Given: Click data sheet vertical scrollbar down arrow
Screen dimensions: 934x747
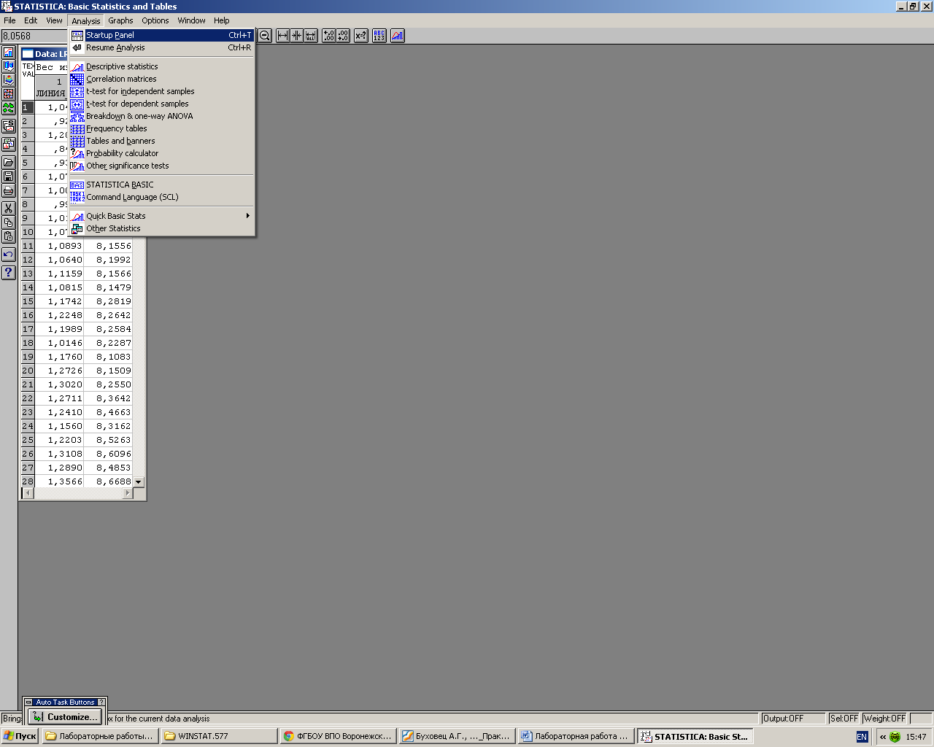Looking at the screenshot, I should [x=139, y=482].
